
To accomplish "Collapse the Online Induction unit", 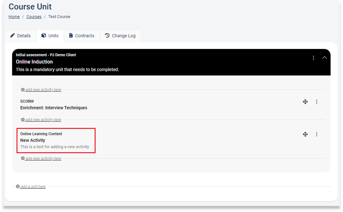I will click(x=324, y=58).
